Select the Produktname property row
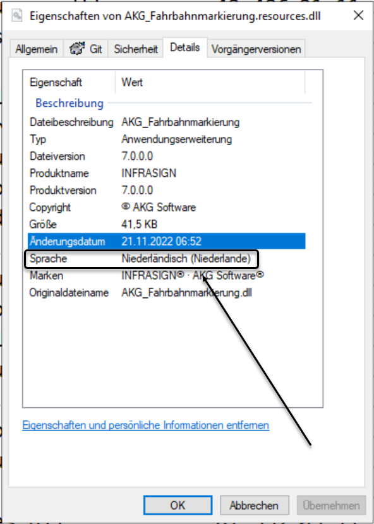Image resolution: width=374 pixels, height=524 pixels. pyautogui.click(x=167, y=173)
